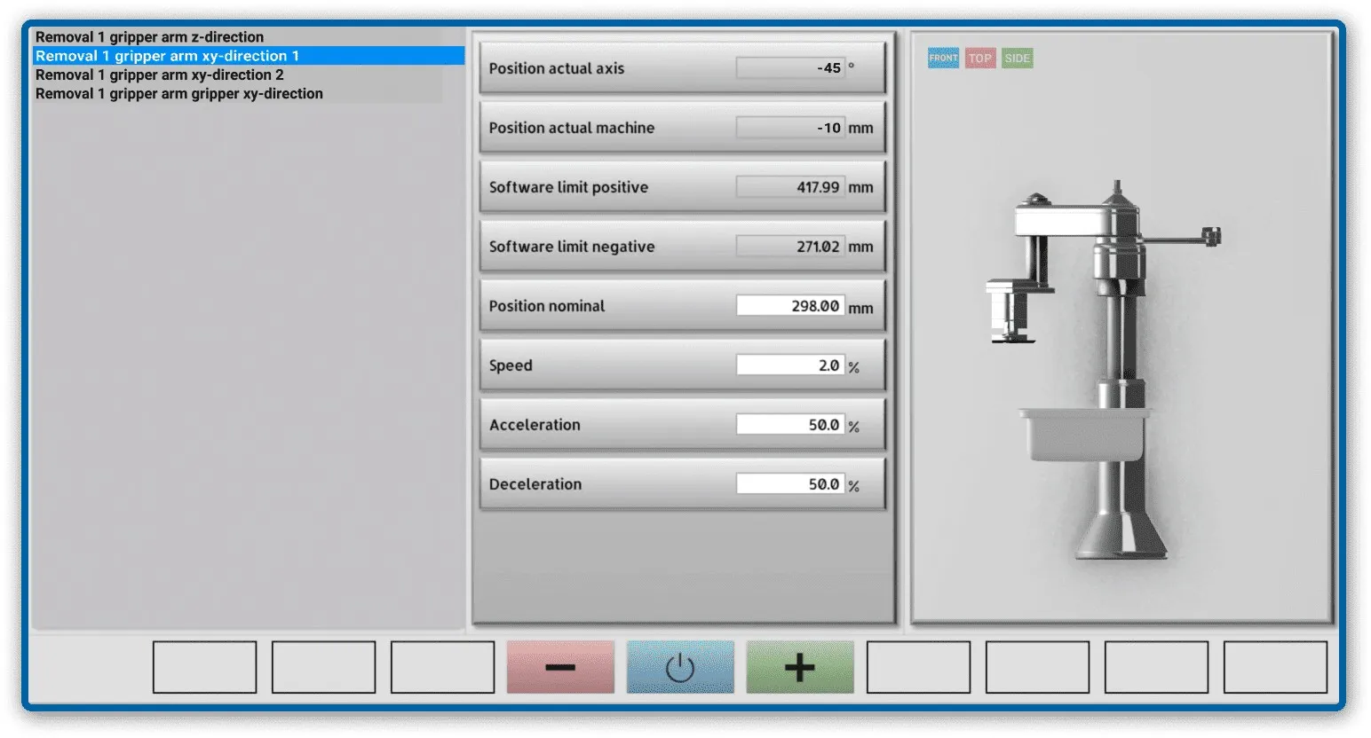Click the "Deceleration" label
This screenshot has height=738, width=1371.
point(535,484)
